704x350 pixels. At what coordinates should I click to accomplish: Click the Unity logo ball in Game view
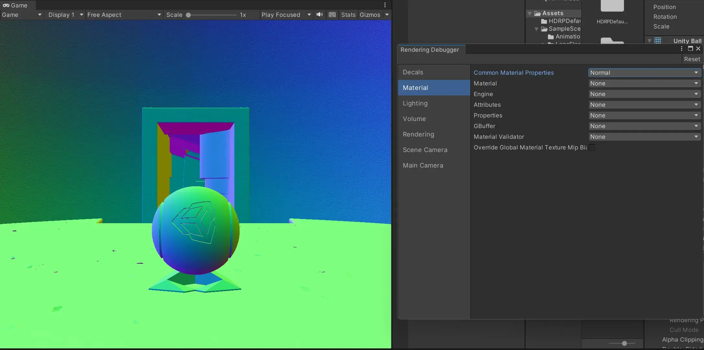click(196, 230)
